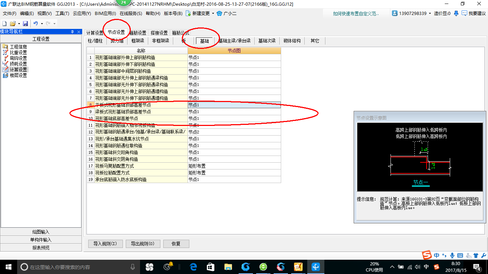Viewport: 488px width, 274px height.
Task: Open the Redo history dropdown arrow
Action: (x=54, y=24)
